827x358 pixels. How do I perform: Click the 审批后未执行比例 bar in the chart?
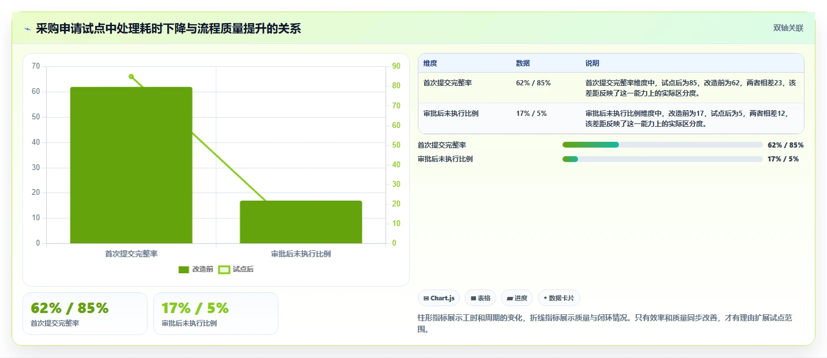point(301,222)
